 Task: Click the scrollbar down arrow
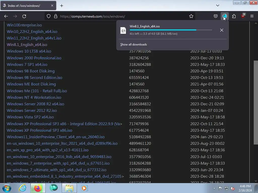(x=256, y=181)
